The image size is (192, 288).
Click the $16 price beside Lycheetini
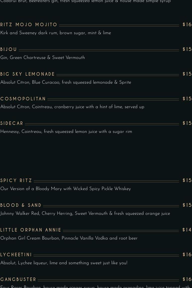tap(187, 255)
